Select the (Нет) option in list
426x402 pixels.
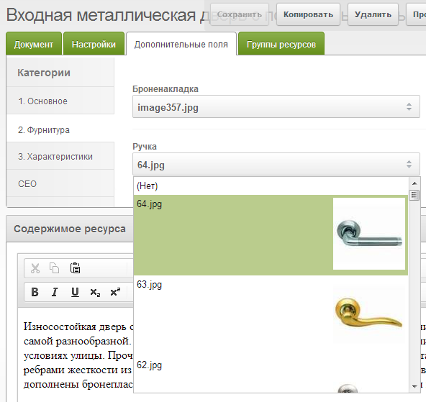[271, 186]
